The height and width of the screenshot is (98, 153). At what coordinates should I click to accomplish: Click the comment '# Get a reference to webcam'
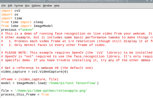coord(47,68)
